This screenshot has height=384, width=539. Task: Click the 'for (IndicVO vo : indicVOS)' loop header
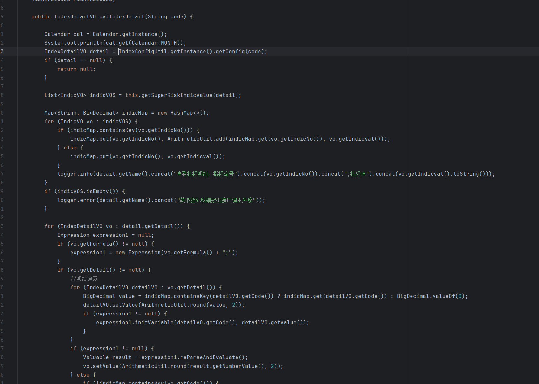tap(91, 121)
